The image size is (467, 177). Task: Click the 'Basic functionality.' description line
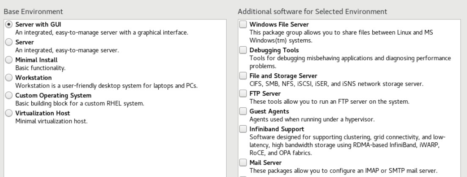pos(40,67)
